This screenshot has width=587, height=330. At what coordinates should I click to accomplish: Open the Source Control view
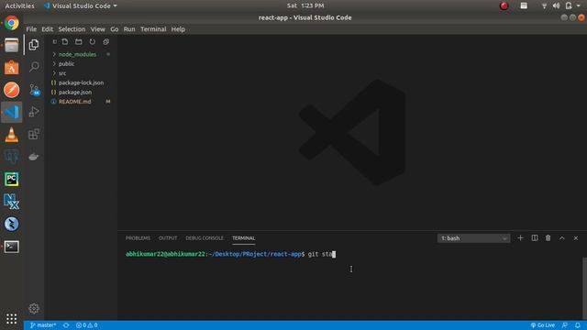(x=34, y=90)
